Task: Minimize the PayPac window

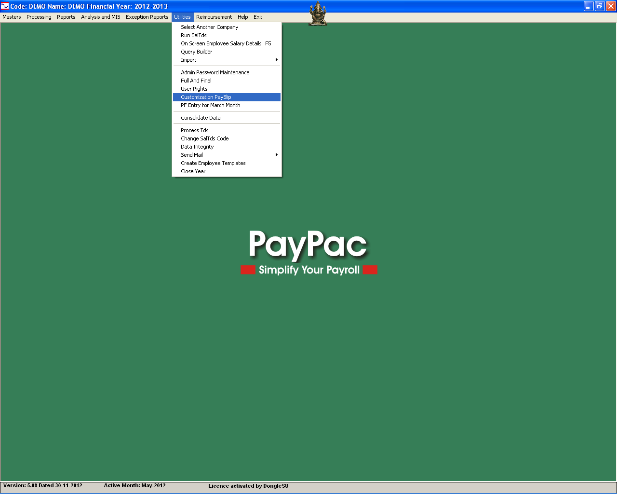Action: pos(589,6)
